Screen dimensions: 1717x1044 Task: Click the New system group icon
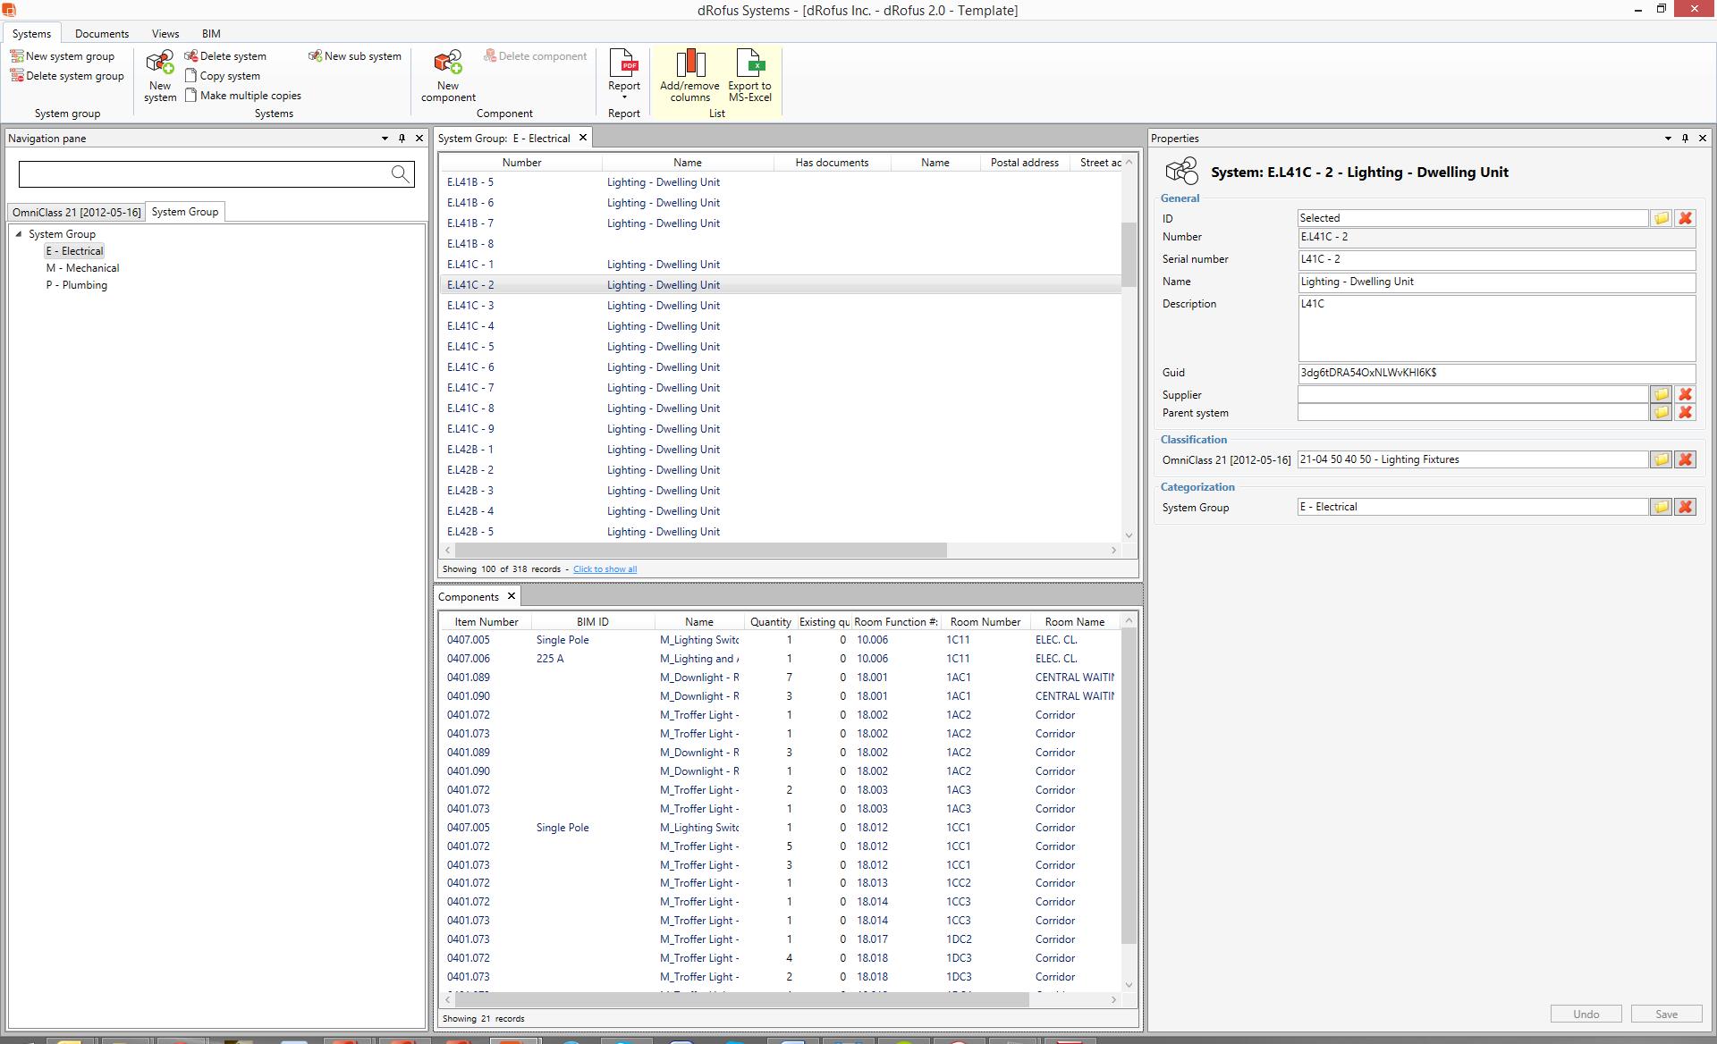[x=17, y=55]
